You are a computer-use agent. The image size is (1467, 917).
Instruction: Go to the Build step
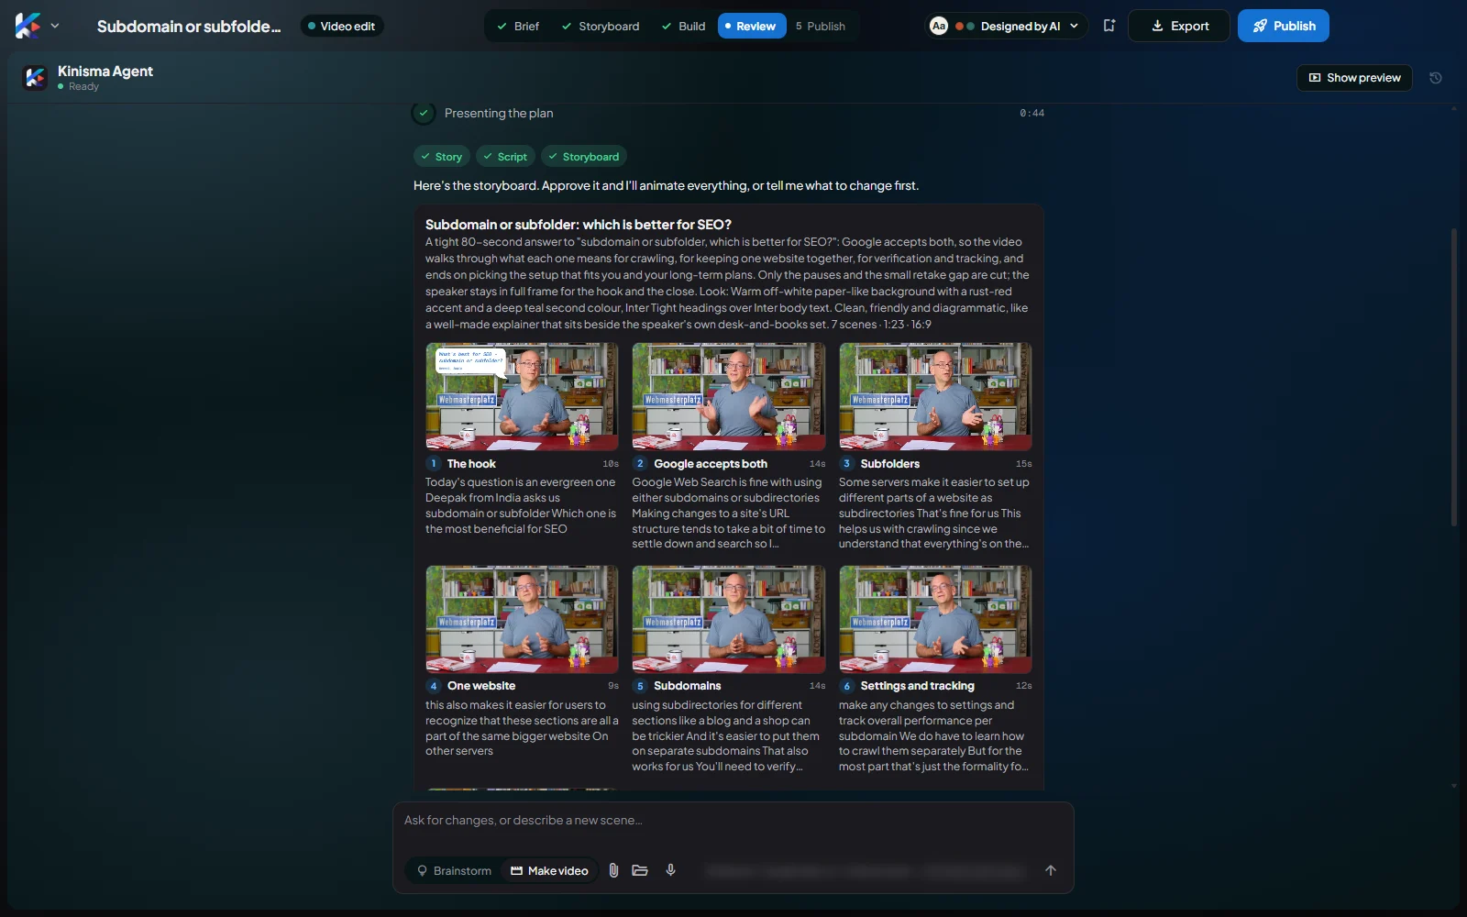(683, 26)
